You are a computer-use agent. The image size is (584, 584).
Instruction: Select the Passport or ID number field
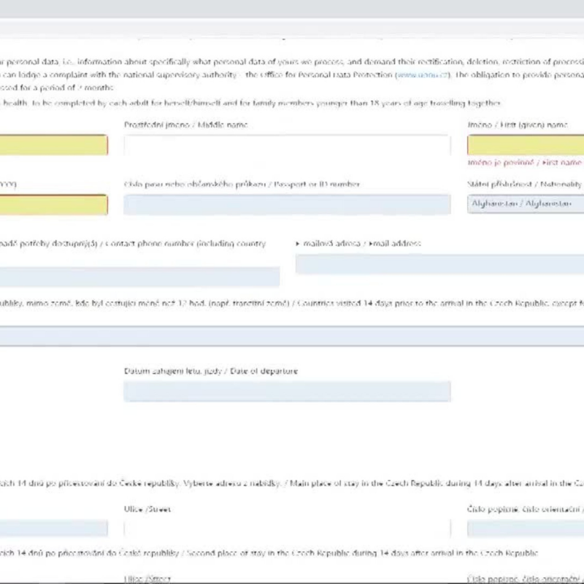click(287, 204)
